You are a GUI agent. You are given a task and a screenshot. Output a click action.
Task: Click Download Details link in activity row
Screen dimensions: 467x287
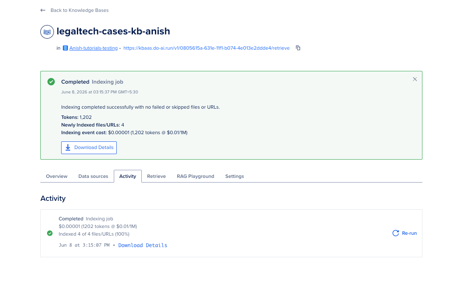[143, 245]
